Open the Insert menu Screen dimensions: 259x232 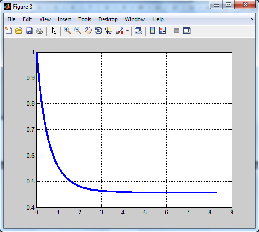pyautogui.click(x=64, y=19)
